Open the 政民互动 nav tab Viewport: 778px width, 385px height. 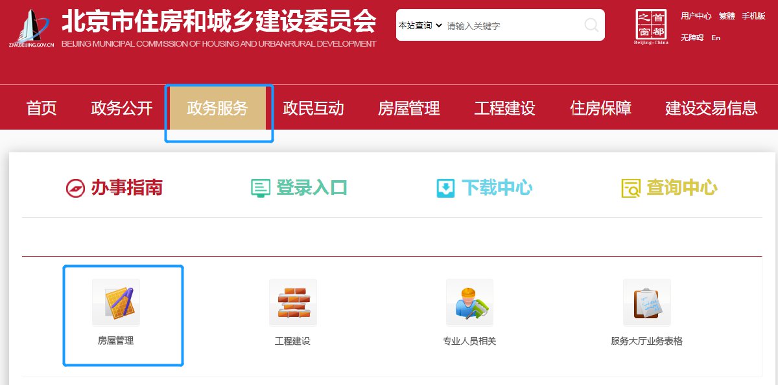pos(314,108)
